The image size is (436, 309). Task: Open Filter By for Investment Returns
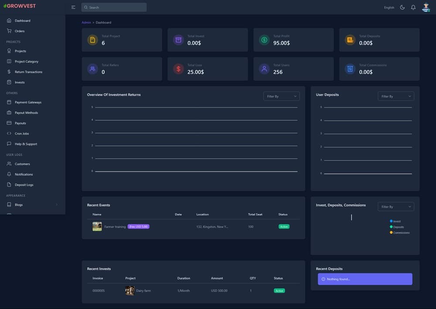tap(281, 96)
